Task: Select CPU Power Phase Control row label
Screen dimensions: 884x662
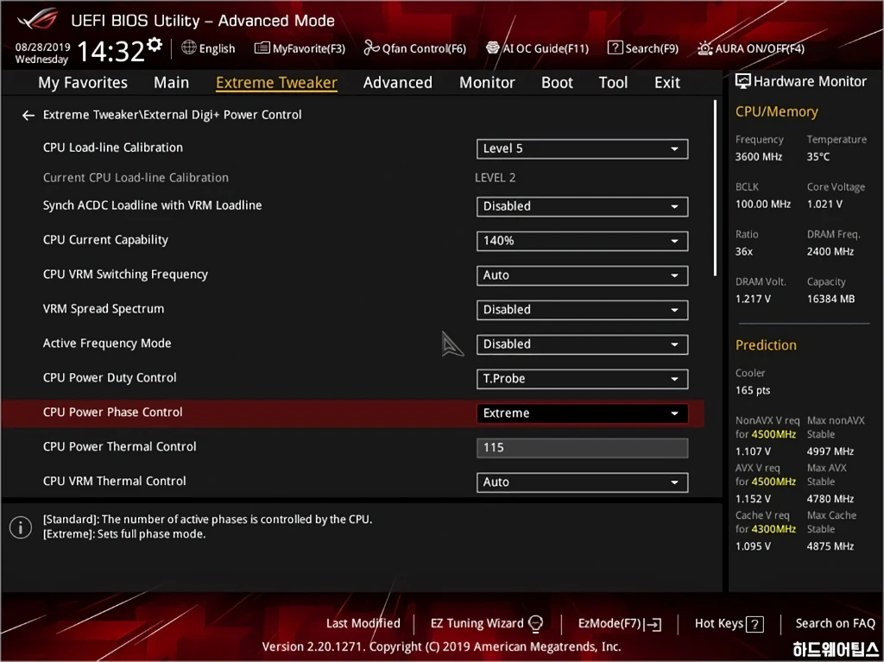Action: pyautogui.click(x=113, y=413)
